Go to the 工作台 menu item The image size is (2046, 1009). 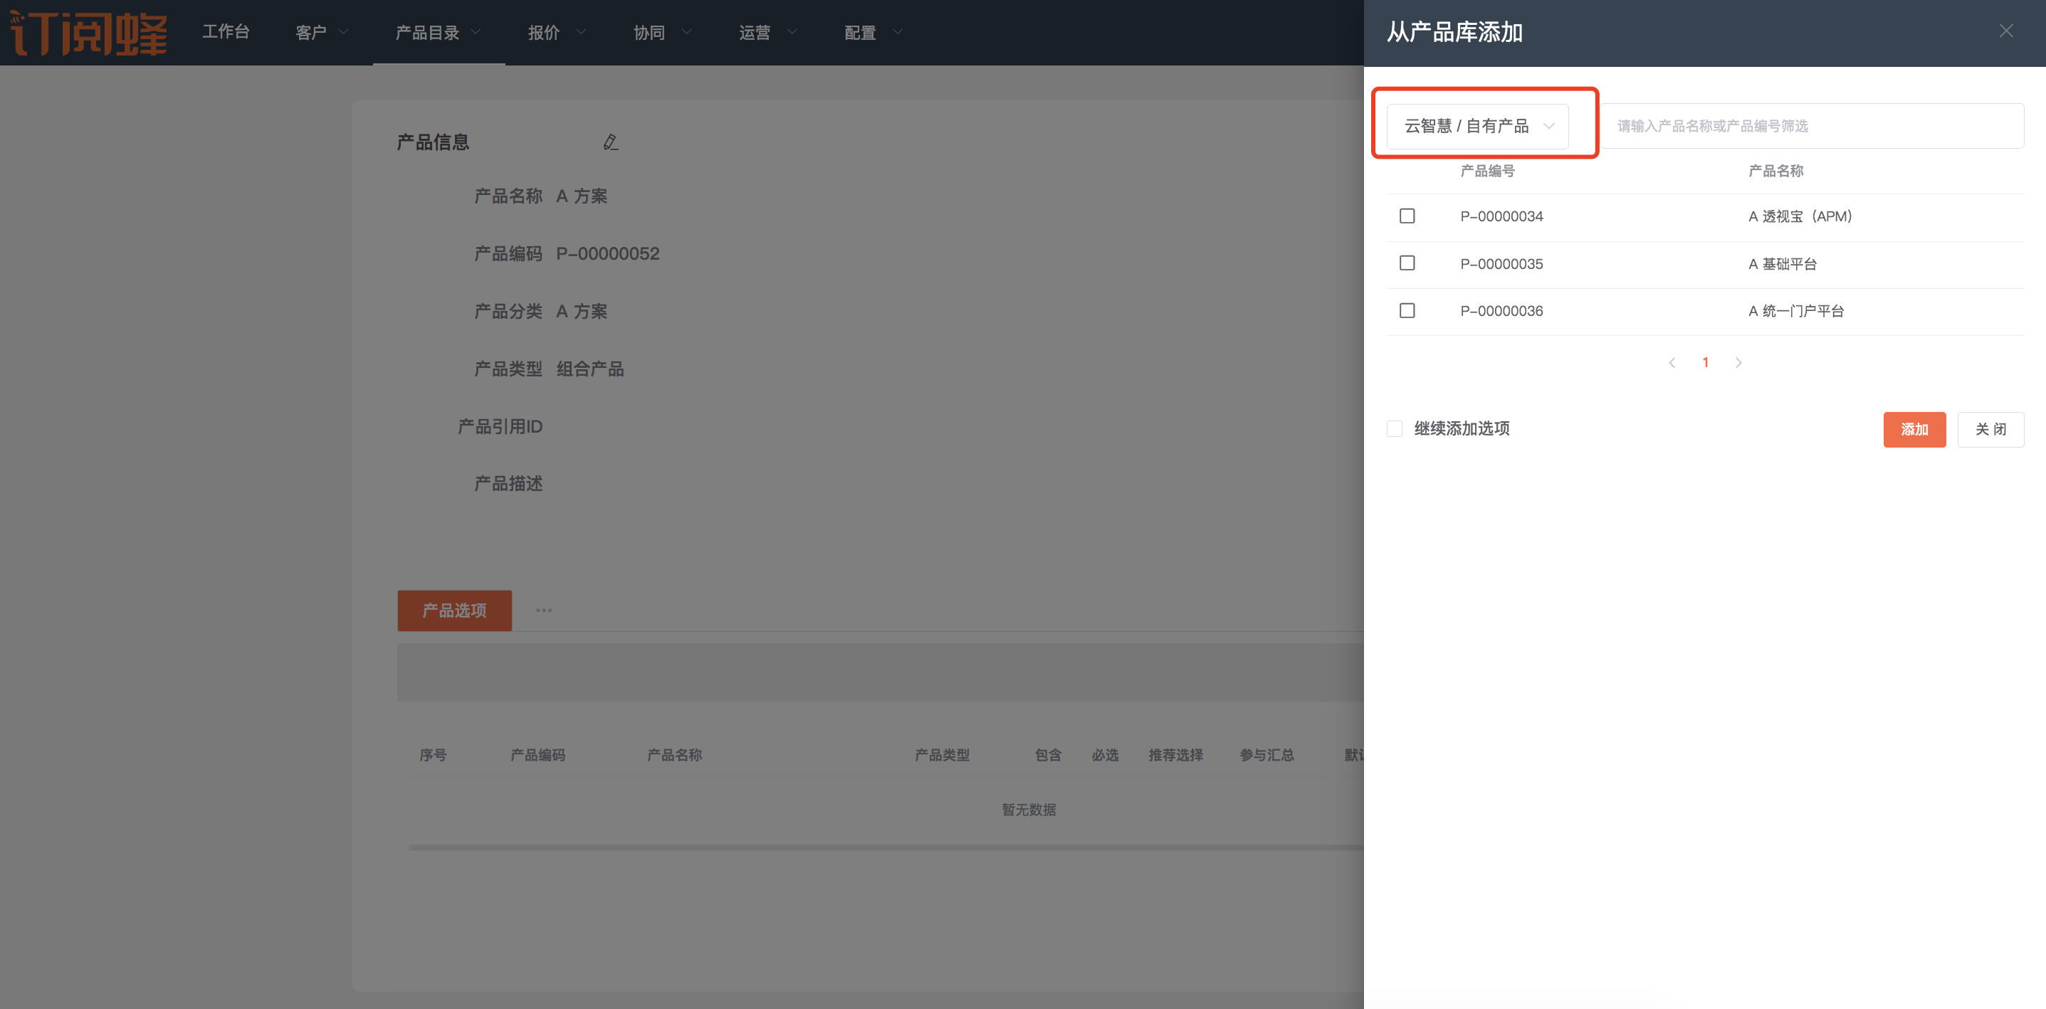pos(226,32)
